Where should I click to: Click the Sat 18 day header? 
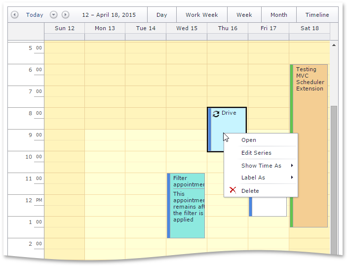[x=310, y=28]
